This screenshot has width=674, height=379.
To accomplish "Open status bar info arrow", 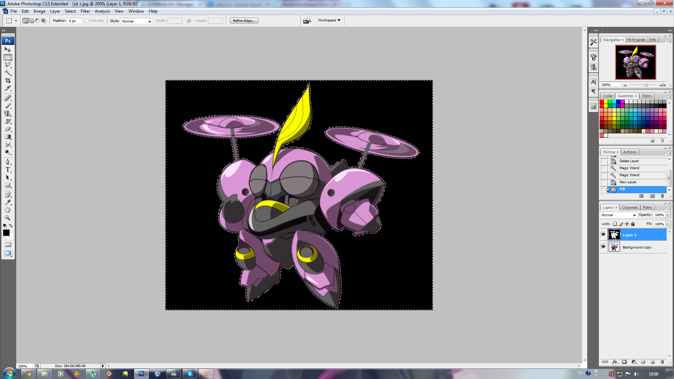I will [103, 366].
